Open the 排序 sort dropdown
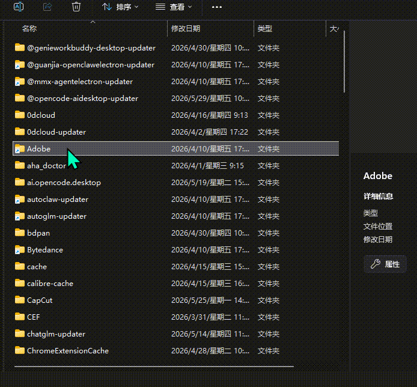This screenshot has width=417, height=387. [120, 7]
